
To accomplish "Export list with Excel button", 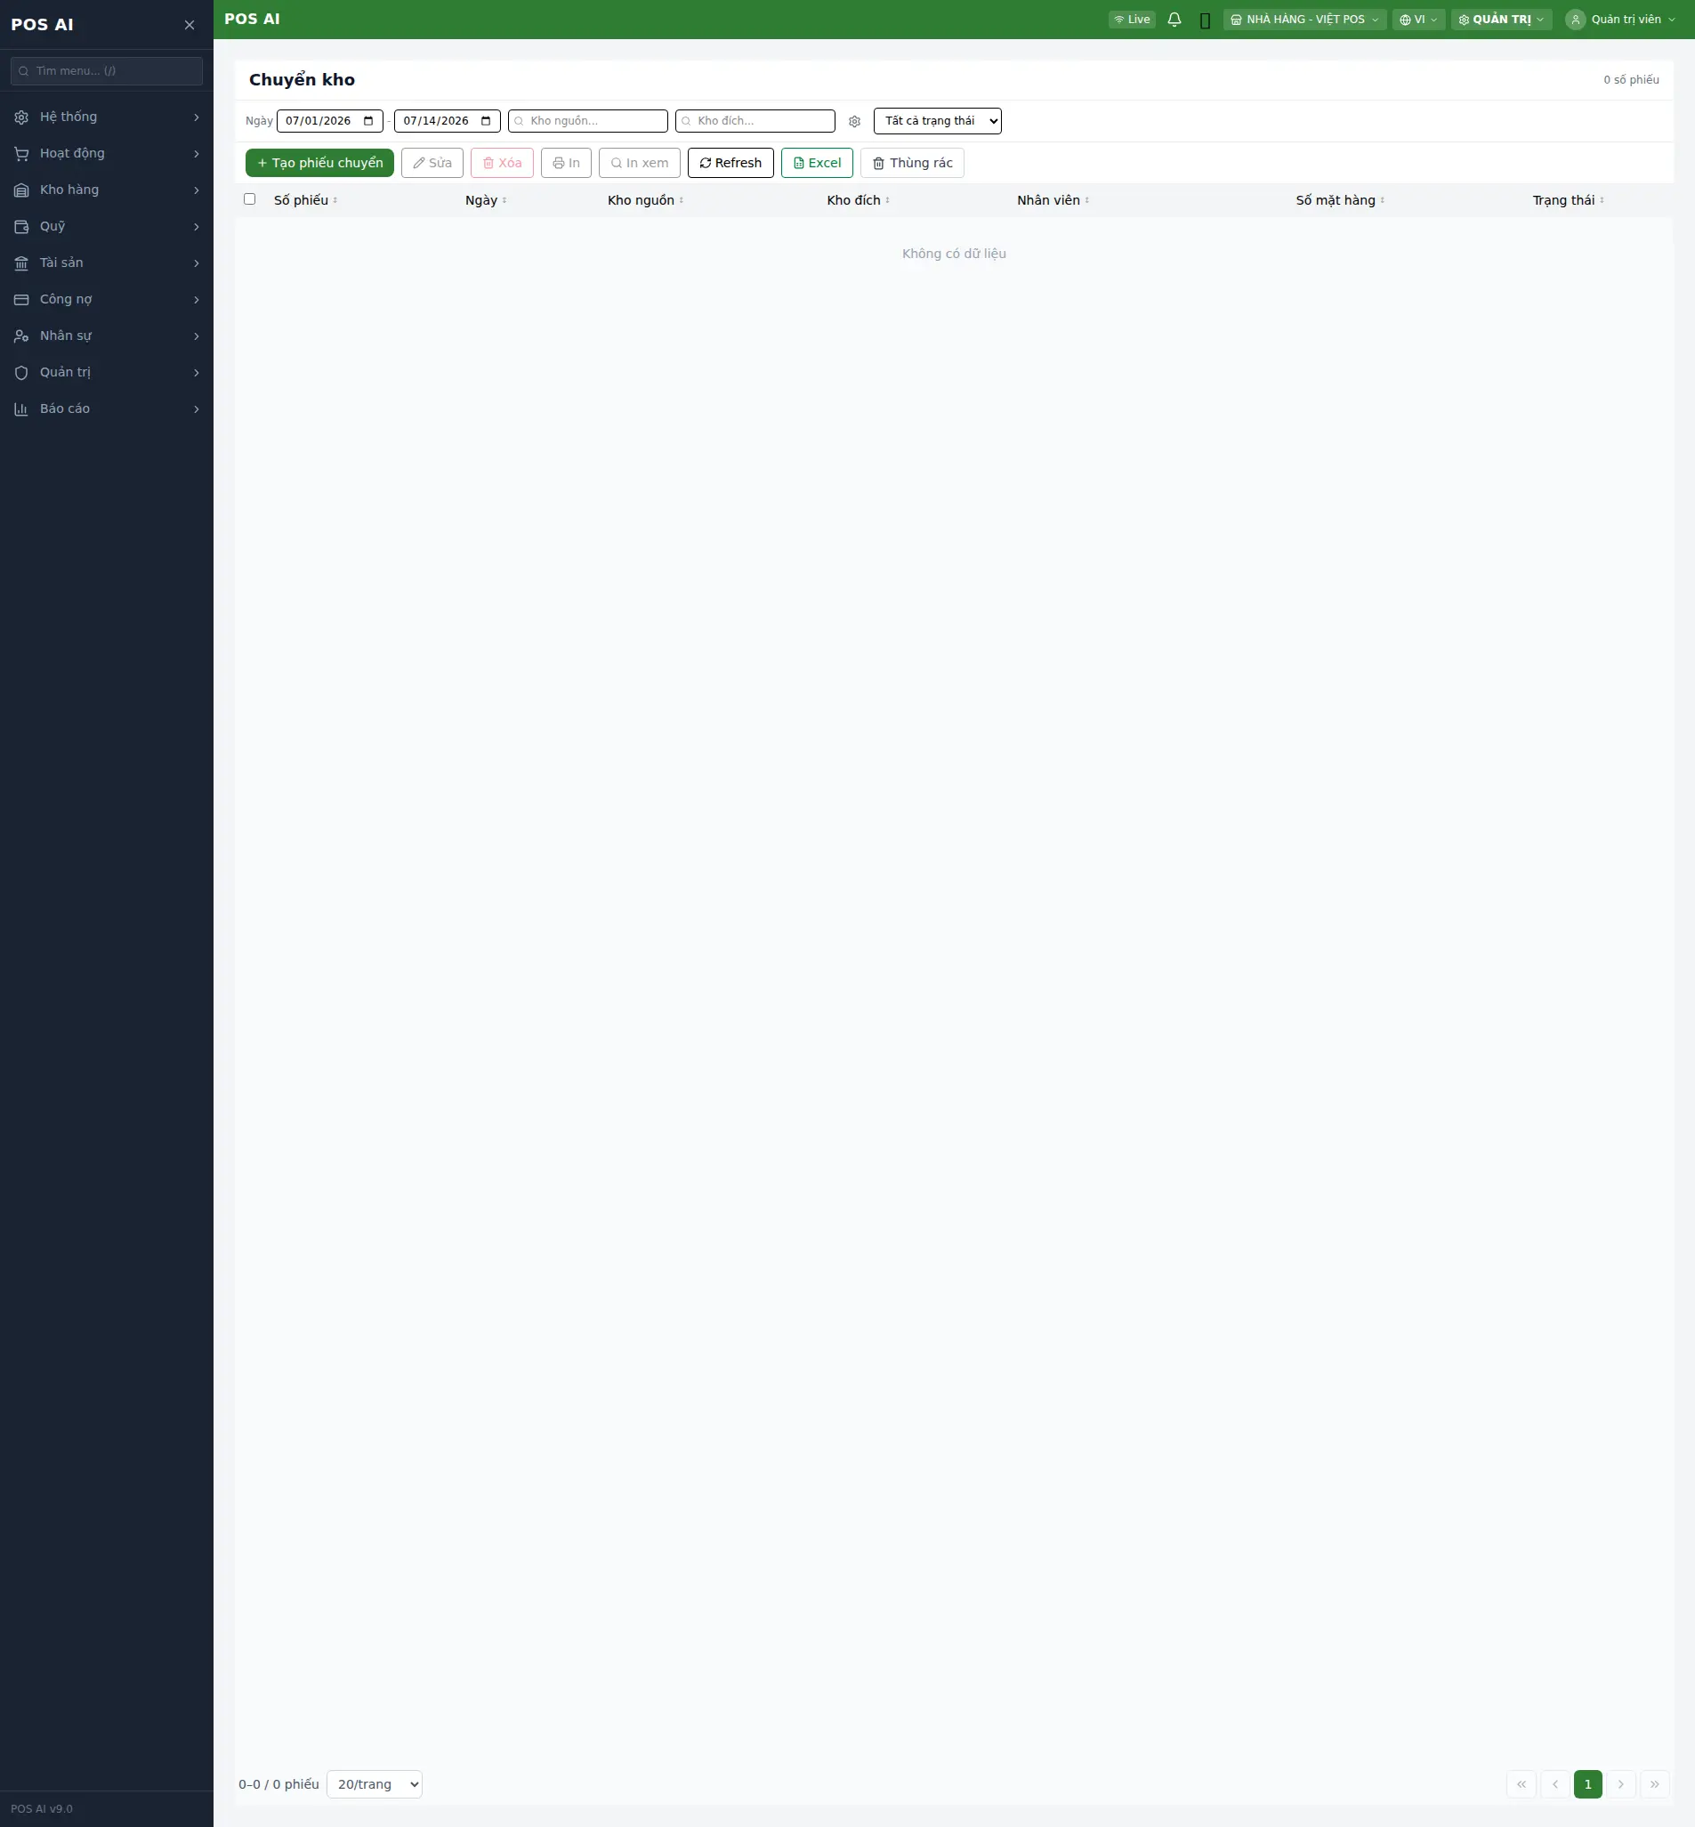I will pos(816,163).
